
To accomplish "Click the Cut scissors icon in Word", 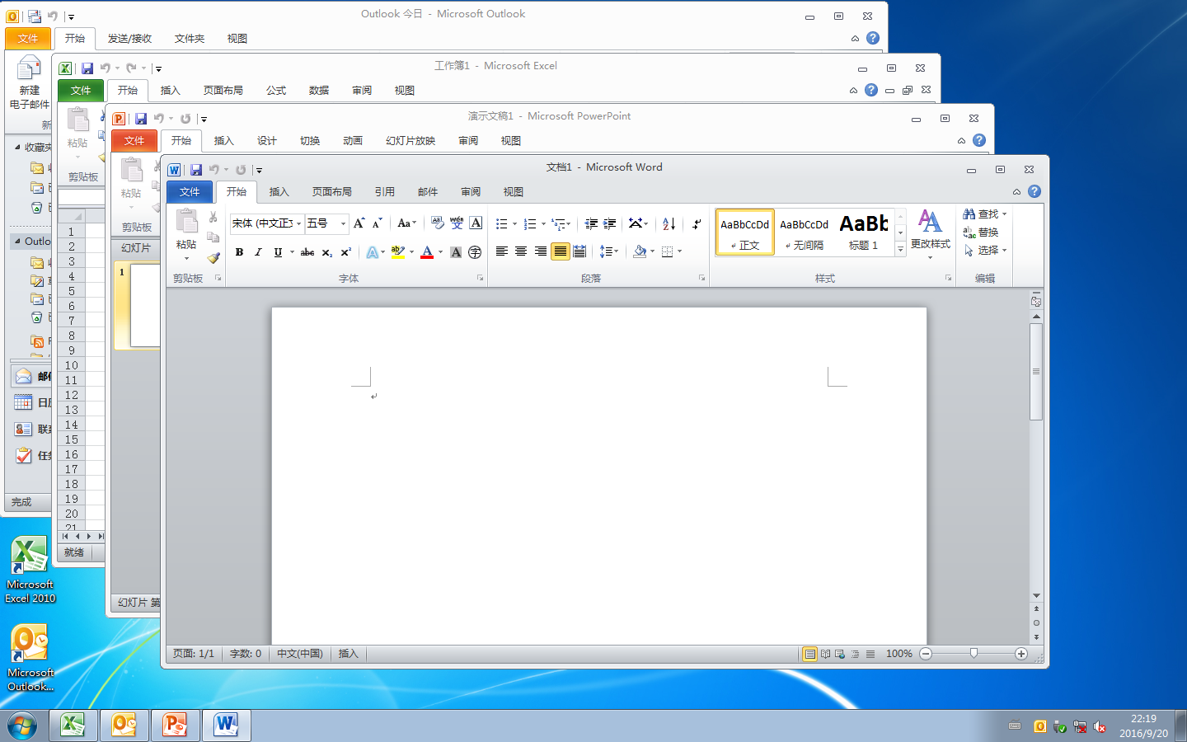I will coord(213,218).
